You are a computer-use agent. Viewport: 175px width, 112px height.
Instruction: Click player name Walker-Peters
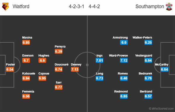142,38
